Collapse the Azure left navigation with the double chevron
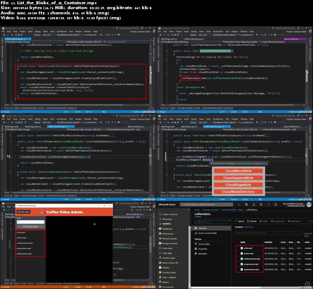 (188, 209)
